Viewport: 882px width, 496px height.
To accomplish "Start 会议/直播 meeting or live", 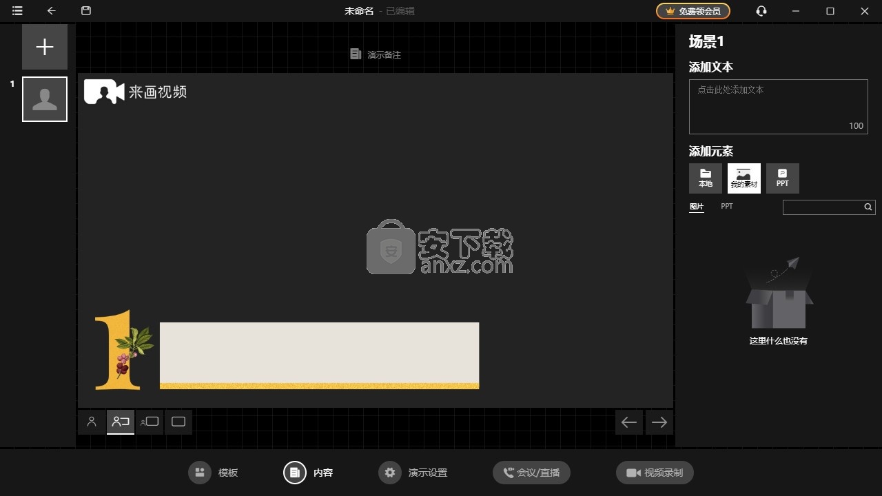I will (531, 473).
